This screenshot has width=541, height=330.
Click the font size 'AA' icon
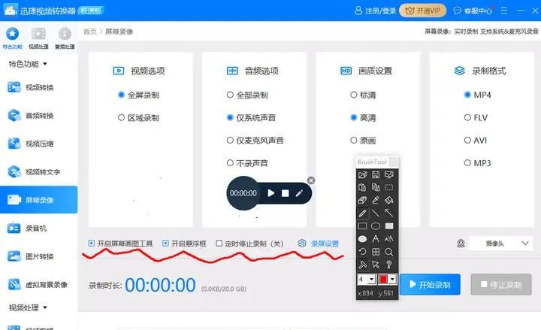[389, 239]
